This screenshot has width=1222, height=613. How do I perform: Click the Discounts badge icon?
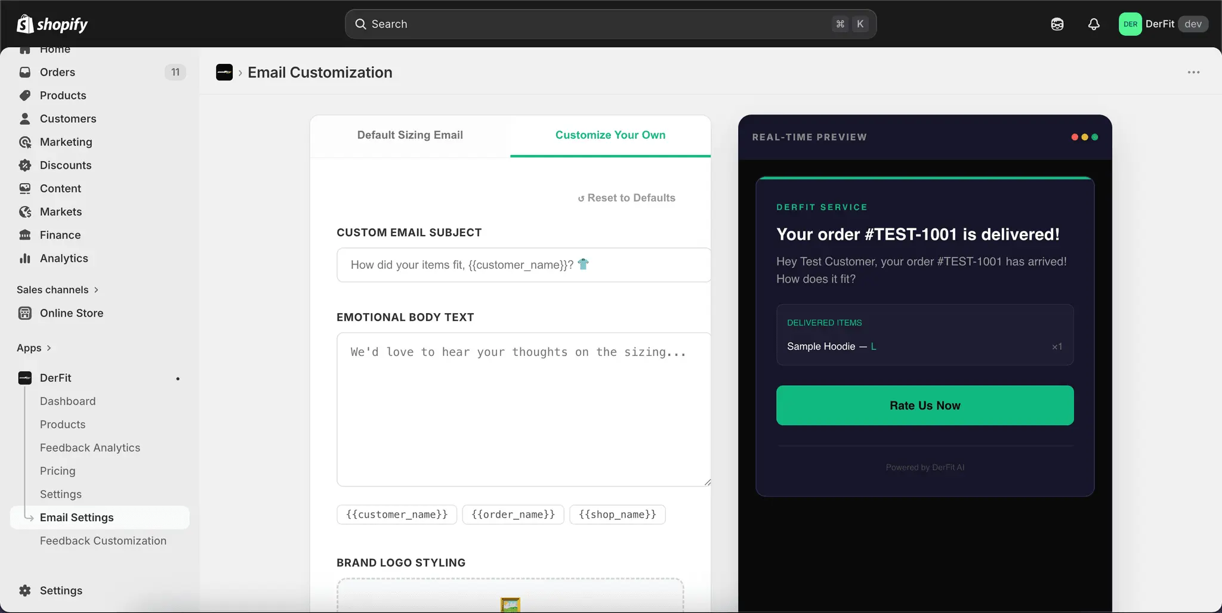point(25,165)
